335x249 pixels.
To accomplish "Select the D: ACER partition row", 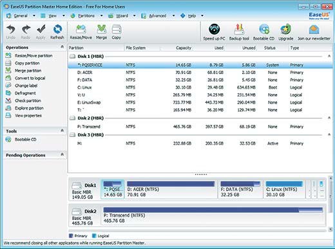I will tap(200, 73).
